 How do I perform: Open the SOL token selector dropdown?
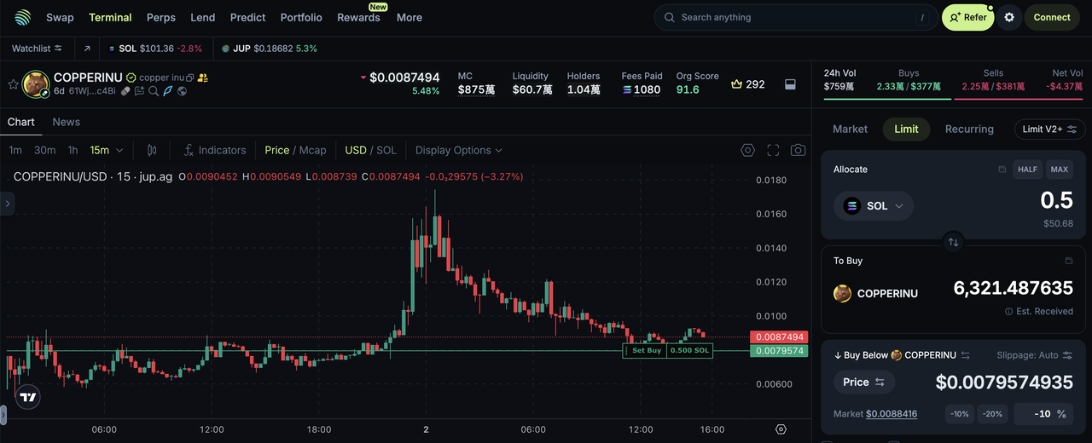tap(874, 206)
